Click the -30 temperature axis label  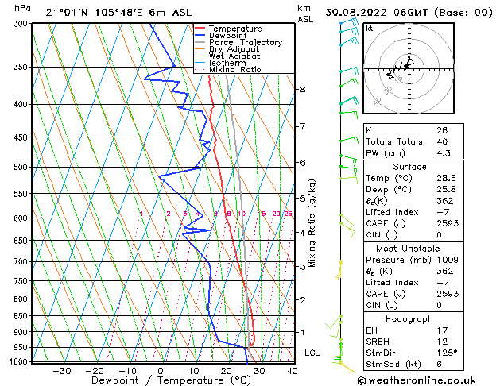(x=61, y=371)
